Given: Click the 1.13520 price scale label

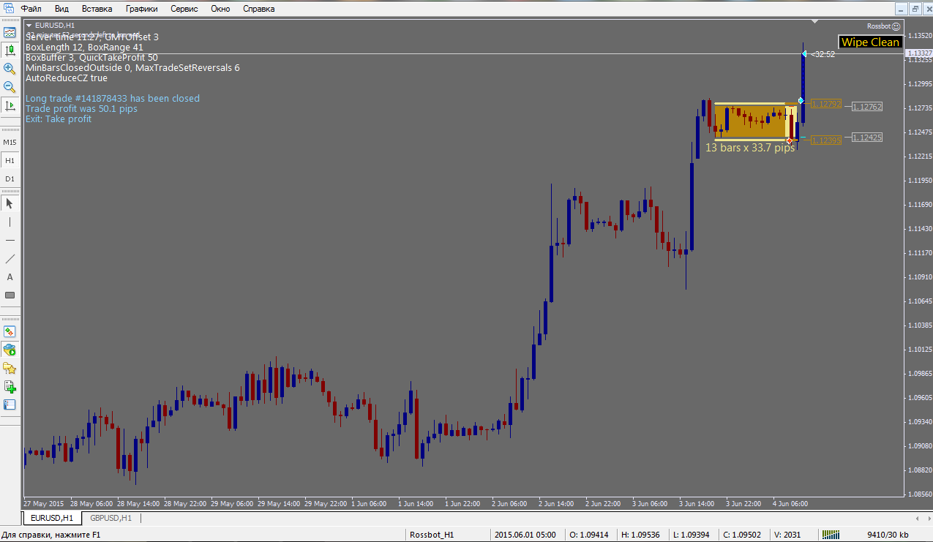Looking at the screenshot, I should (x=919, y=35).
